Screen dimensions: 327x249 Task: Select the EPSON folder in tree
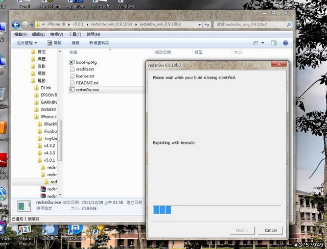point(45,95)
